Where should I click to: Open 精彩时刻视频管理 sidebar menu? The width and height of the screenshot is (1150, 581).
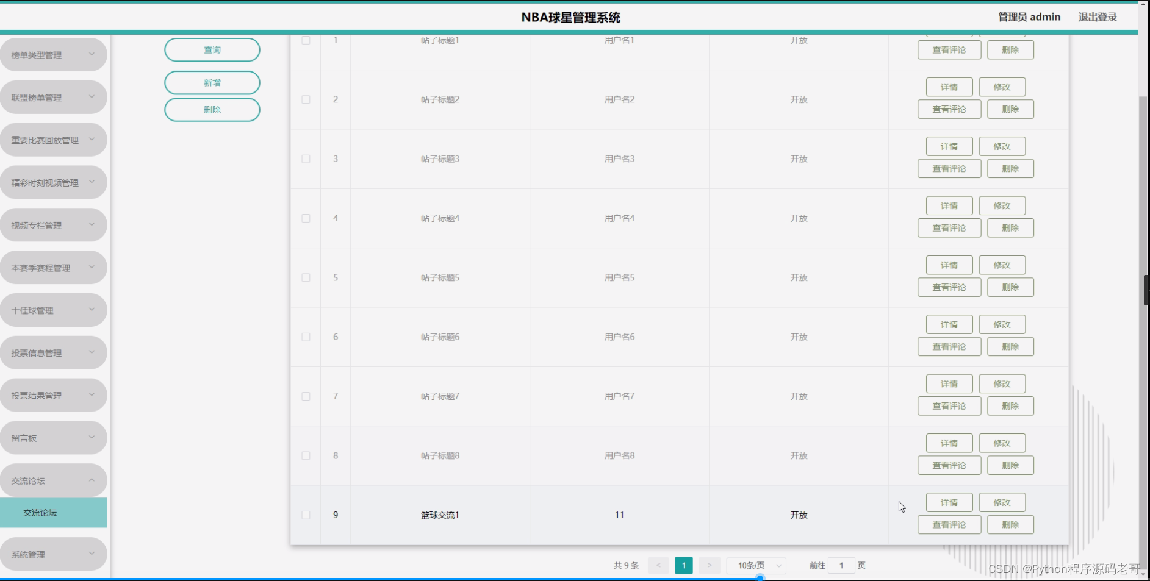click(54, 182)
